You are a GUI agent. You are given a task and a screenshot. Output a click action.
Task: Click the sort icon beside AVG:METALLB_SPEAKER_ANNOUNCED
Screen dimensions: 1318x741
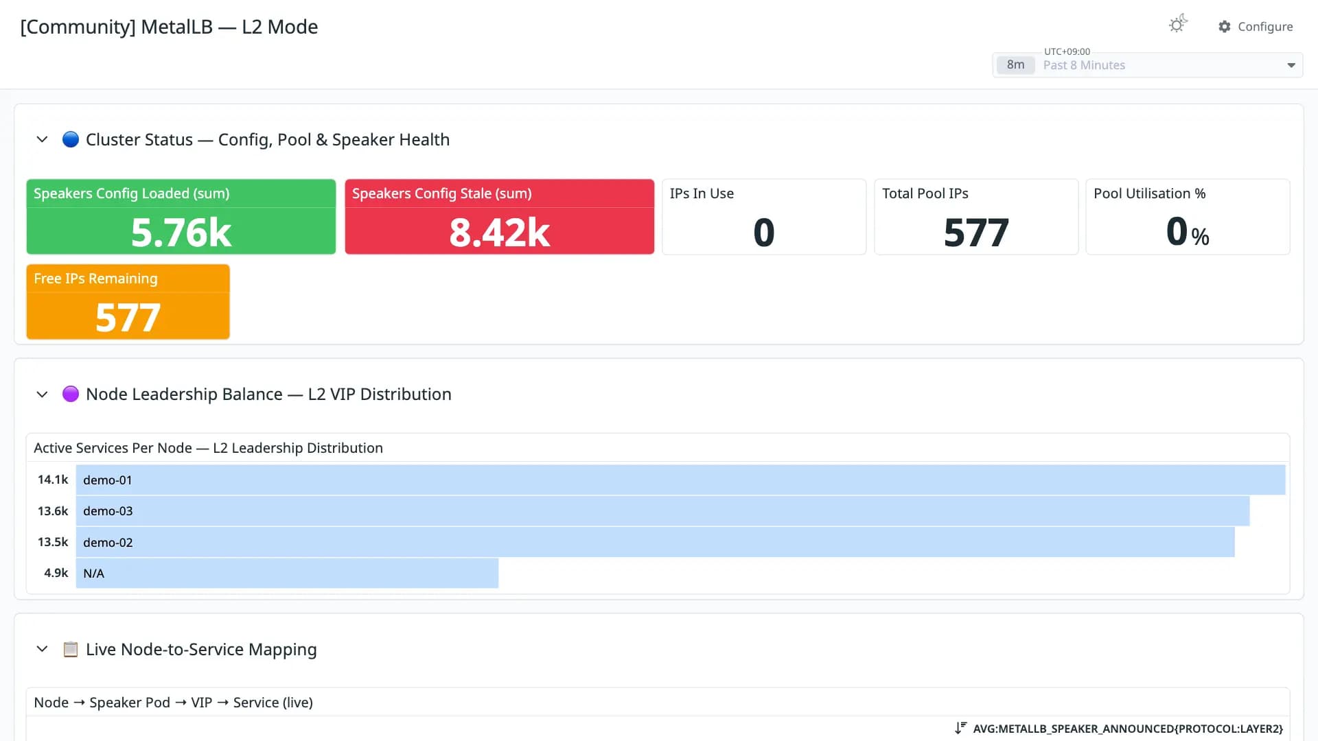(961, 729)
